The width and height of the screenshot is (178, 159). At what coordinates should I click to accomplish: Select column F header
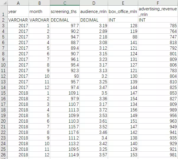pos(158,3)
